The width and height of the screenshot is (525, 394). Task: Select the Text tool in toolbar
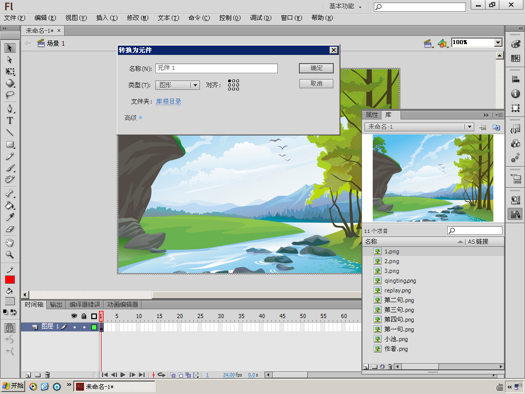10,121
